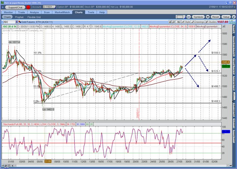
Task: Click the pointer cursor icon at bottom-left
Action: 12,166
